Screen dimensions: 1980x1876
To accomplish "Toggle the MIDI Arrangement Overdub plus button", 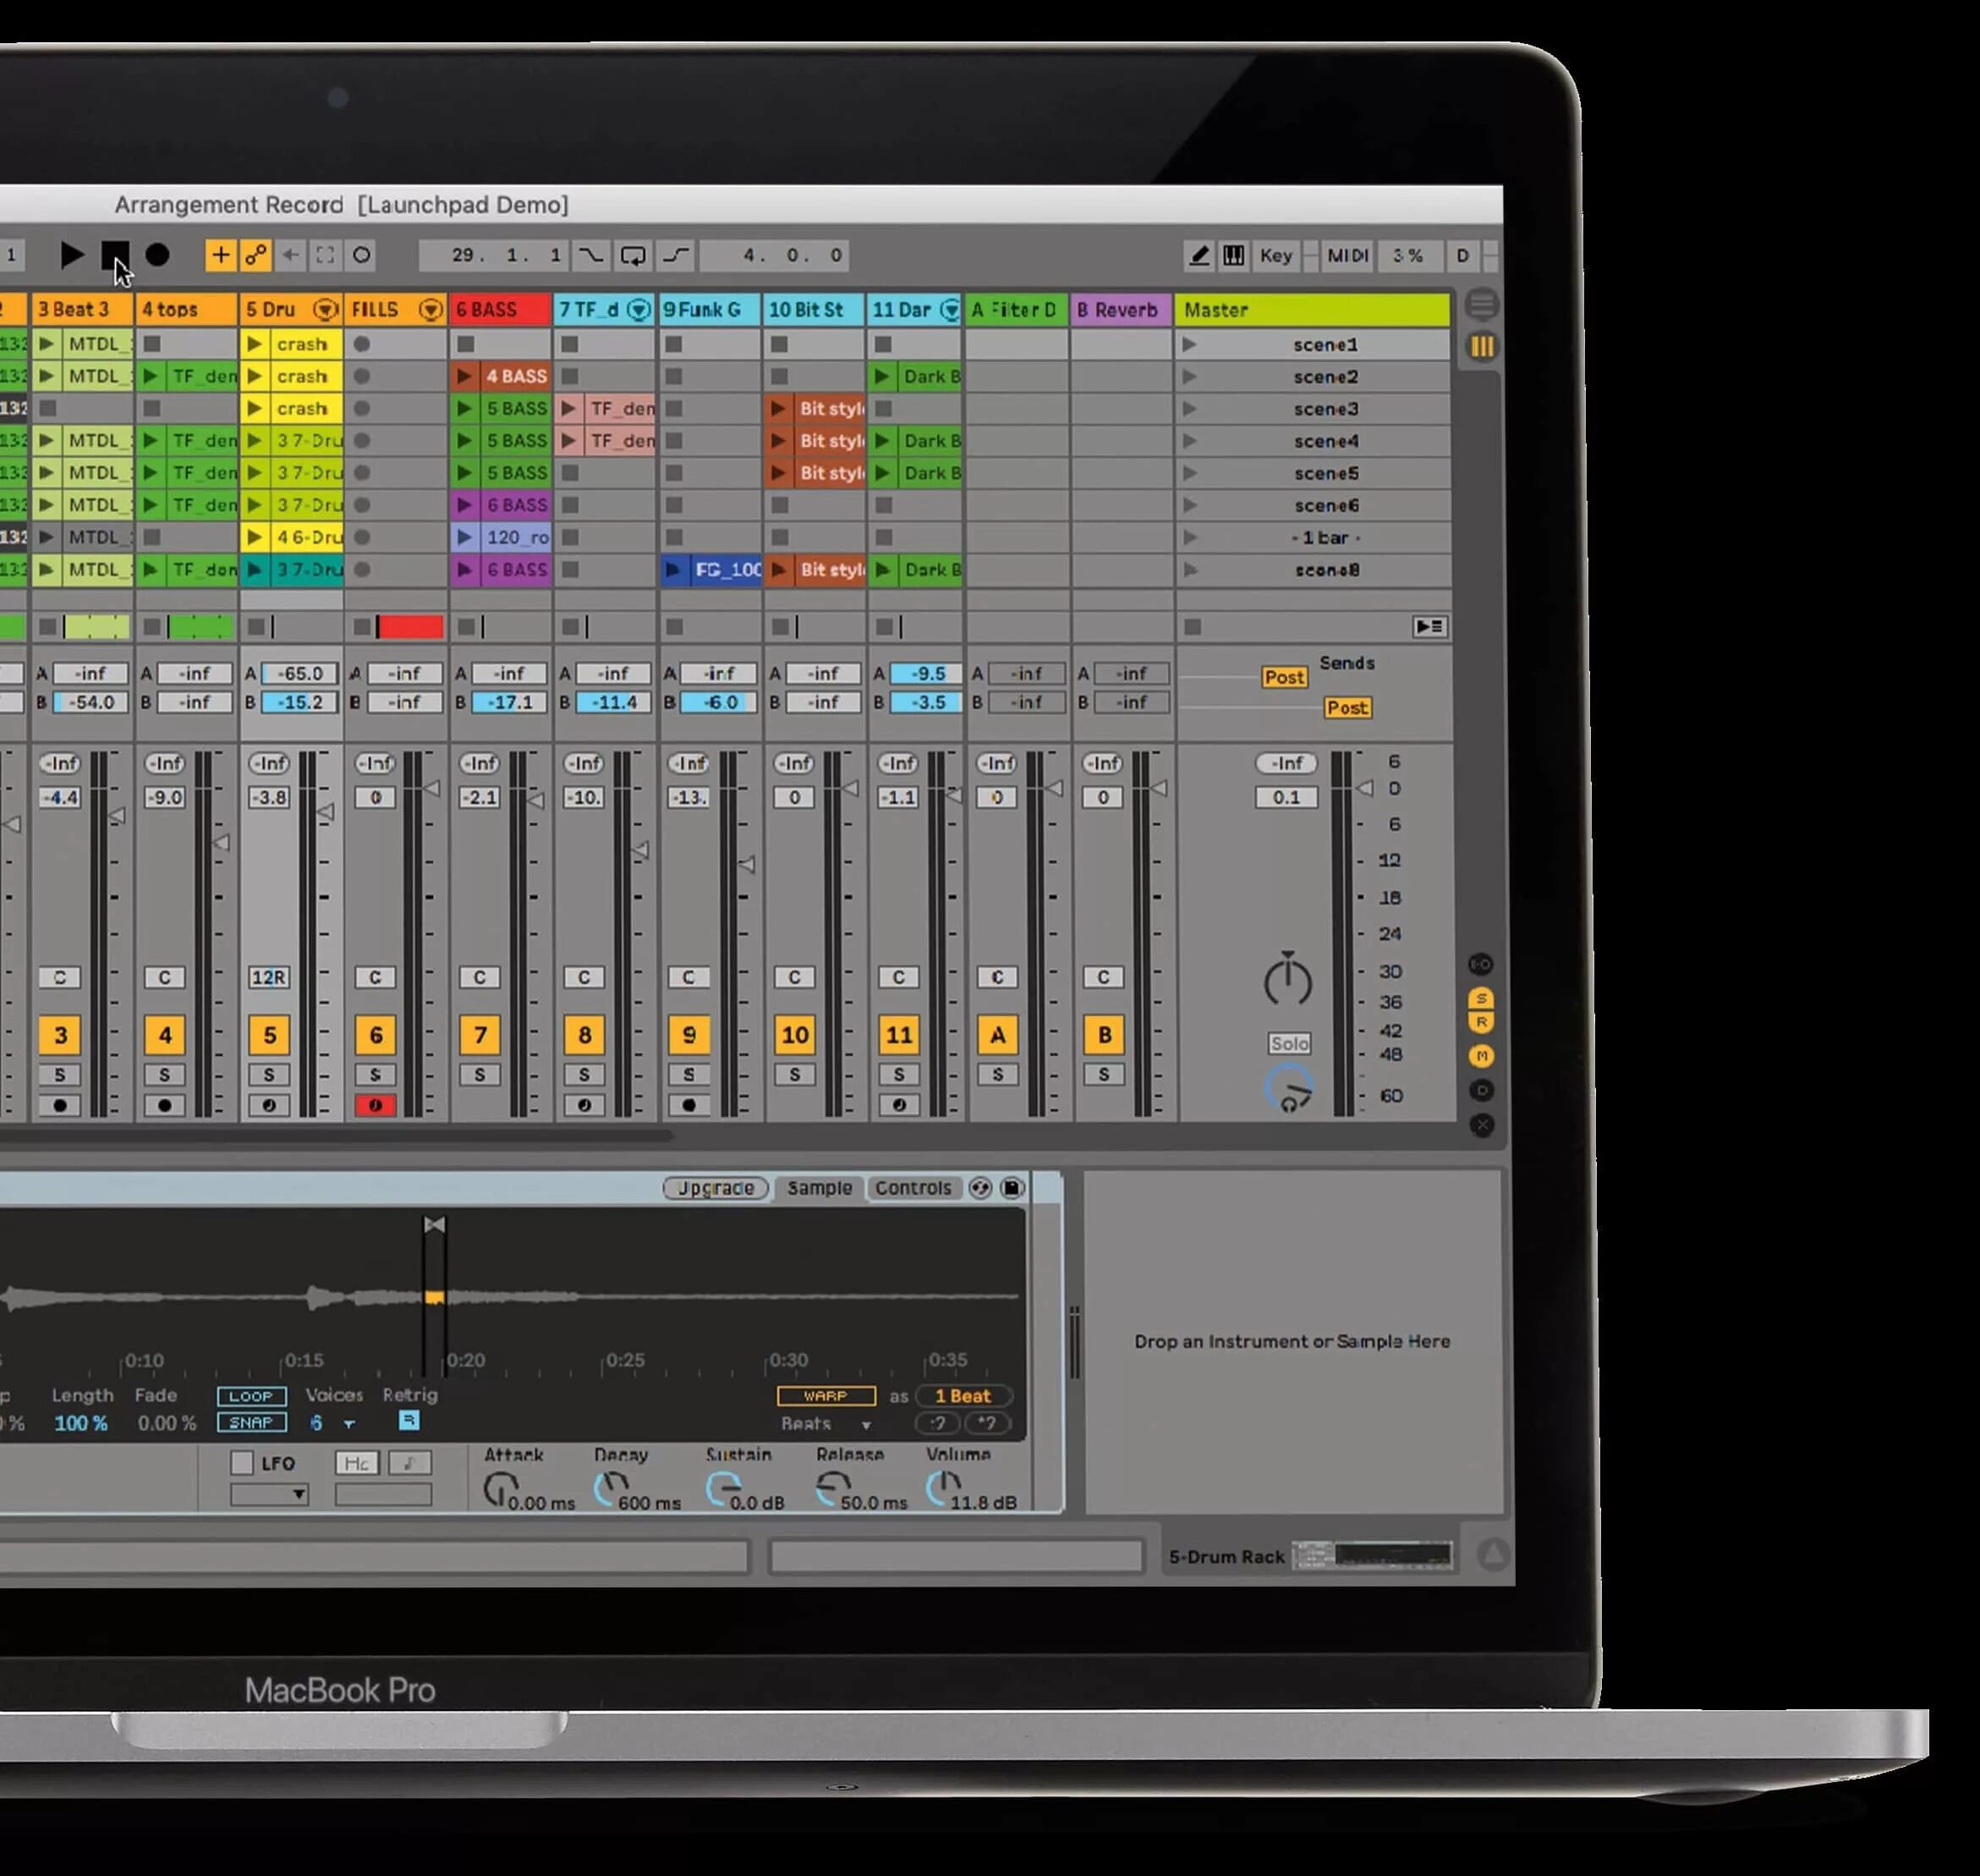I will point(220,255).
